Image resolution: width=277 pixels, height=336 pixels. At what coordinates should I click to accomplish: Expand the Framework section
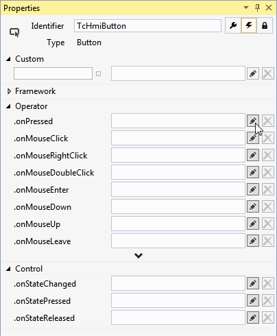pos(9,91)
